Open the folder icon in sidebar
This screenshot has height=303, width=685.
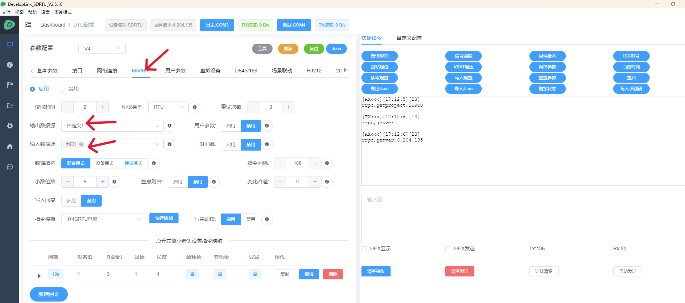point(10,105)
